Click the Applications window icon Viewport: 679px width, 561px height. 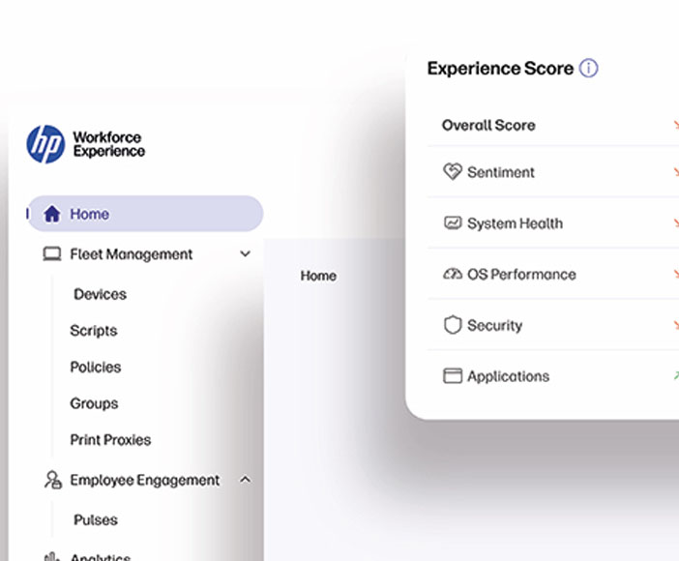point(452,376)
